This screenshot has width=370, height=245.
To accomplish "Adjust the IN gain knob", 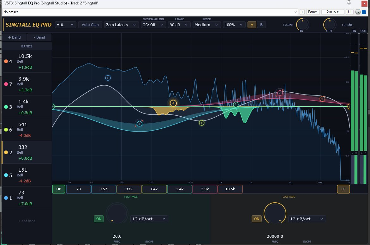I will 302,24.
